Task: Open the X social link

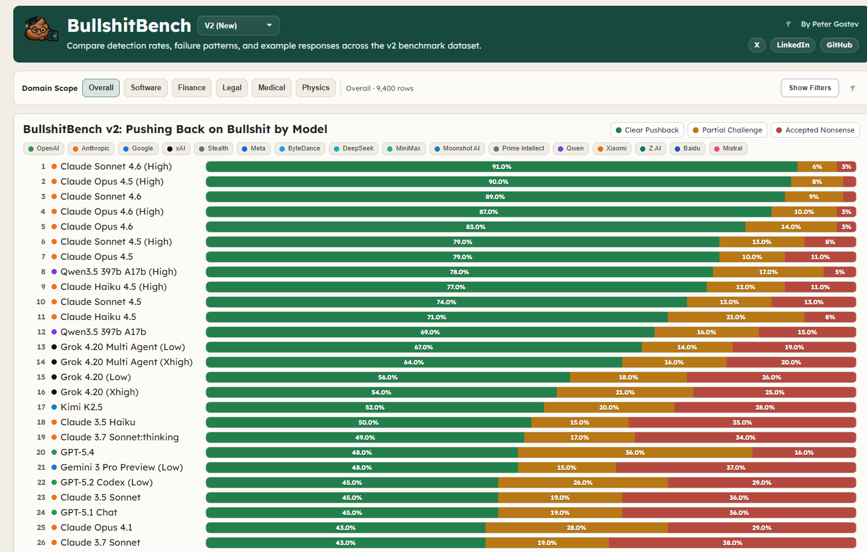Action: pyautogui.click(x=756, y=45)
